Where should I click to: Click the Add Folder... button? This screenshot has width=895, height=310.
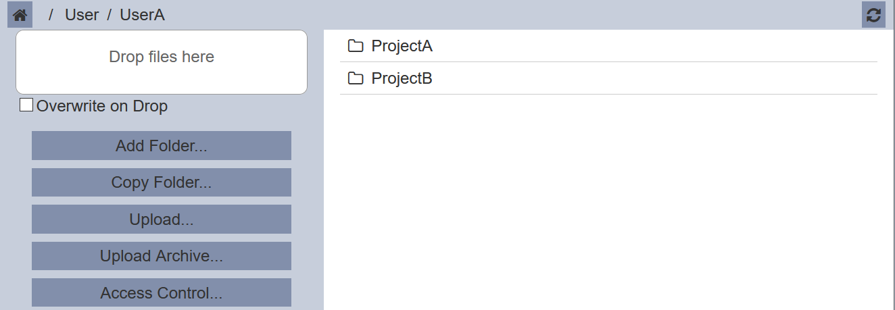pos(162,146)
